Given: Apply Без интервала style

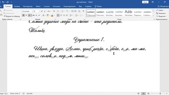Looking at the screenshot, I should click(100, 13).
